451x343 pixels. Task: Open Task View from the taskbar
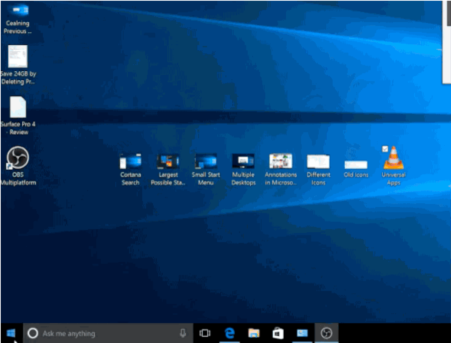pyautogui.click(x=205, y=333)
